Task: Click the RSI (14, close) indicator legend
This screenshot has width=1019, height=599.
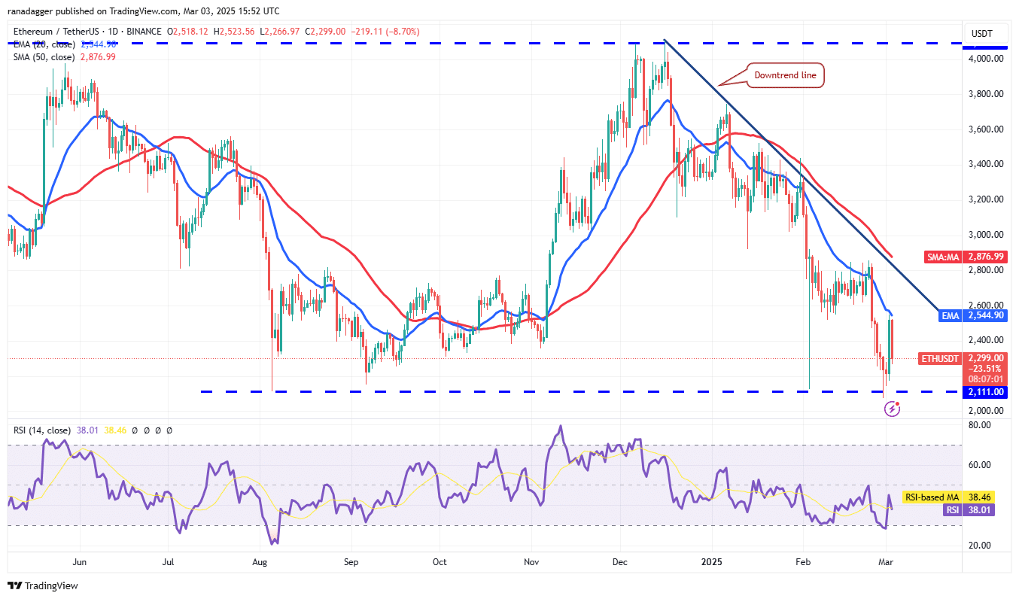Action: 42,430
